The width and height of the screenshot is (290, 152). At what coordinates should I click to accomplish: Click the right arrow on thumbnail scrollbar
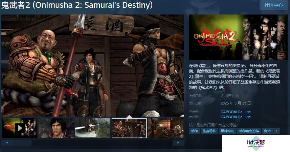(178, 143)
